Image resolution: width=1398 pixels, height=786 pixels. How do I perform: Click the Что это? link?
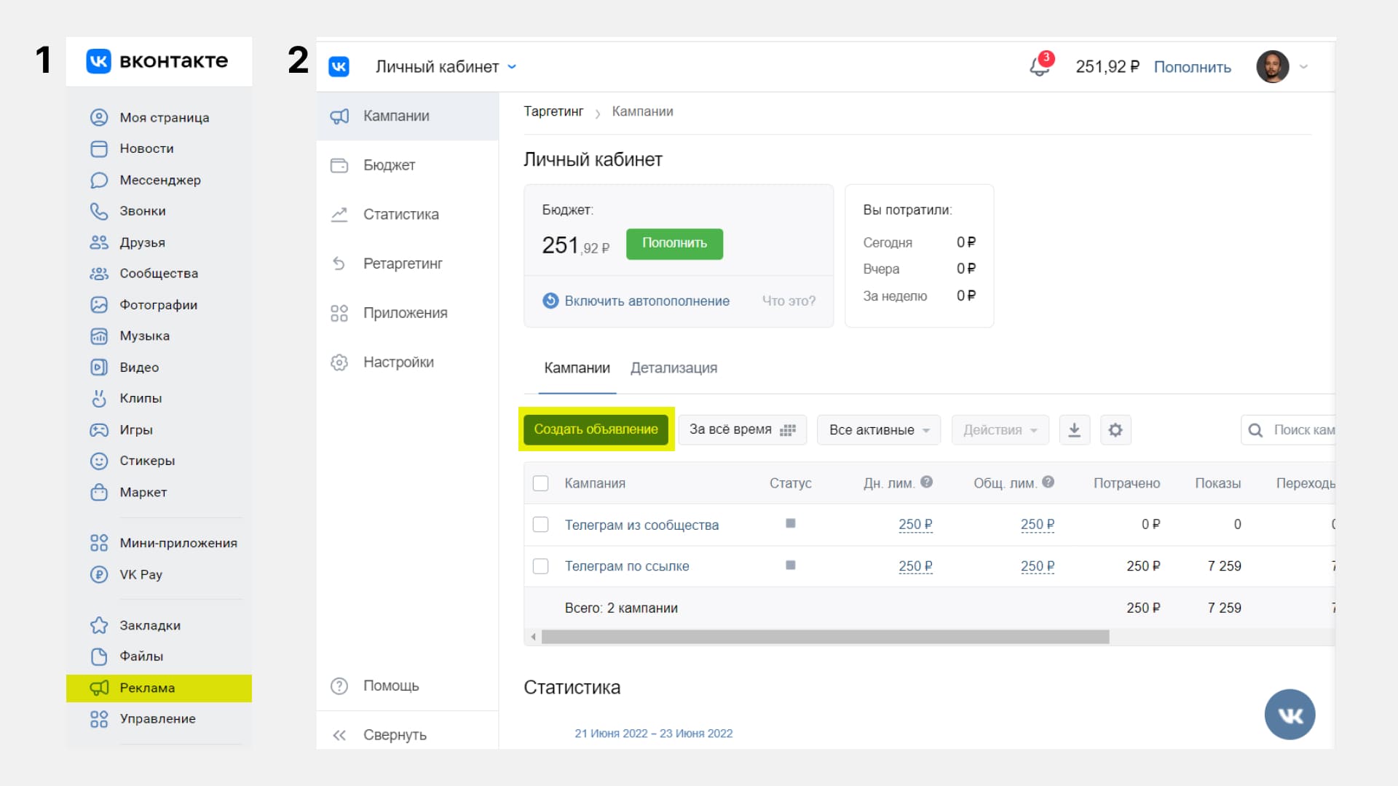click(789, 301)
